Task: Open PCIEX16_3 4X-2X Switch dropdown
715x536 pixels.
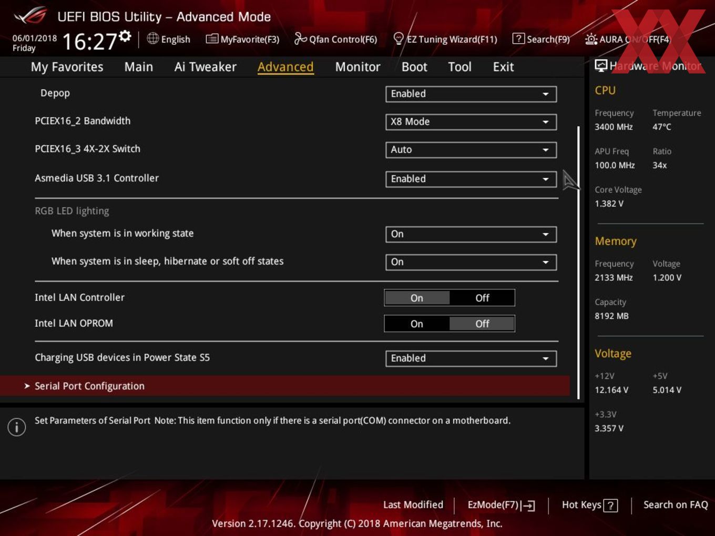Action: [471, 149]
